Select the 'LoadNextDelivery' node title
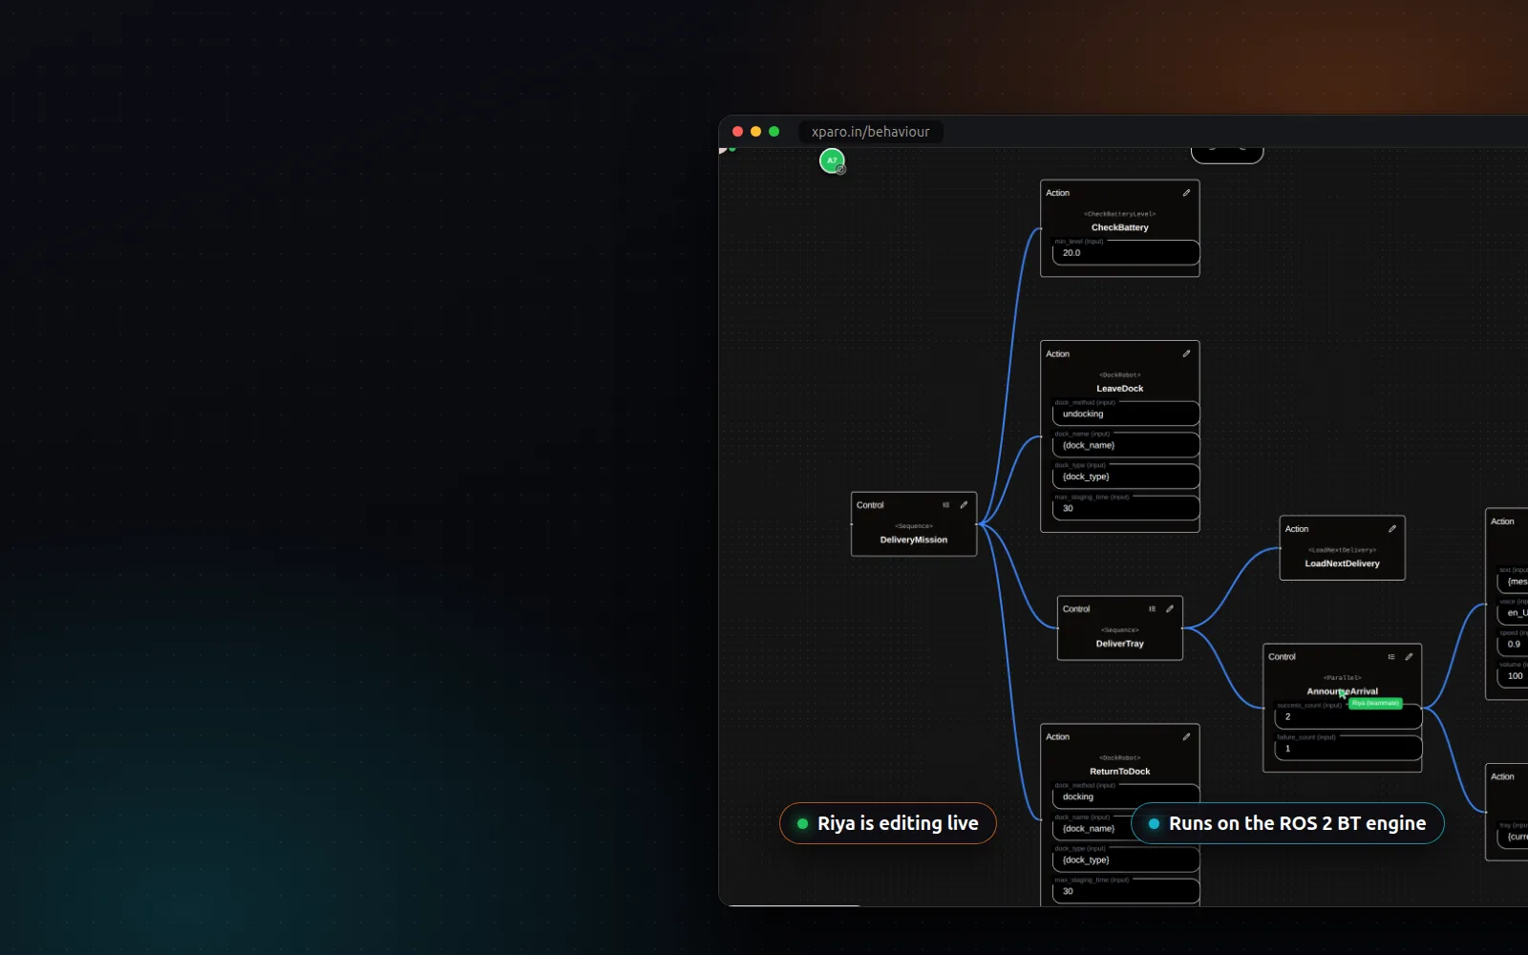Screen dimensions: 1528x955 [1343, 563]
